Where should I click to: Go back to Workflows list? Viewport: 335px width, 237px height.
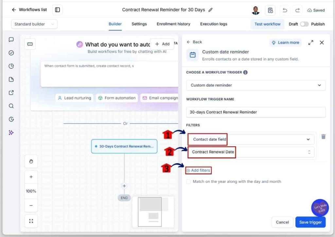[x=29, y=9]
